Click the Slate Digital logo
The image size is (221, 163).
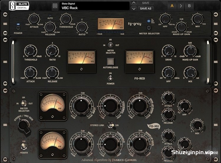click(x=19, y=6)
